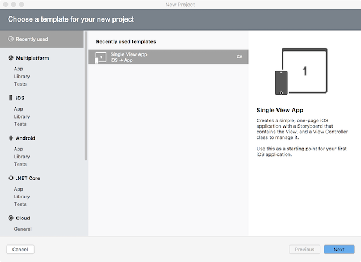Select Library under Android

22,157
